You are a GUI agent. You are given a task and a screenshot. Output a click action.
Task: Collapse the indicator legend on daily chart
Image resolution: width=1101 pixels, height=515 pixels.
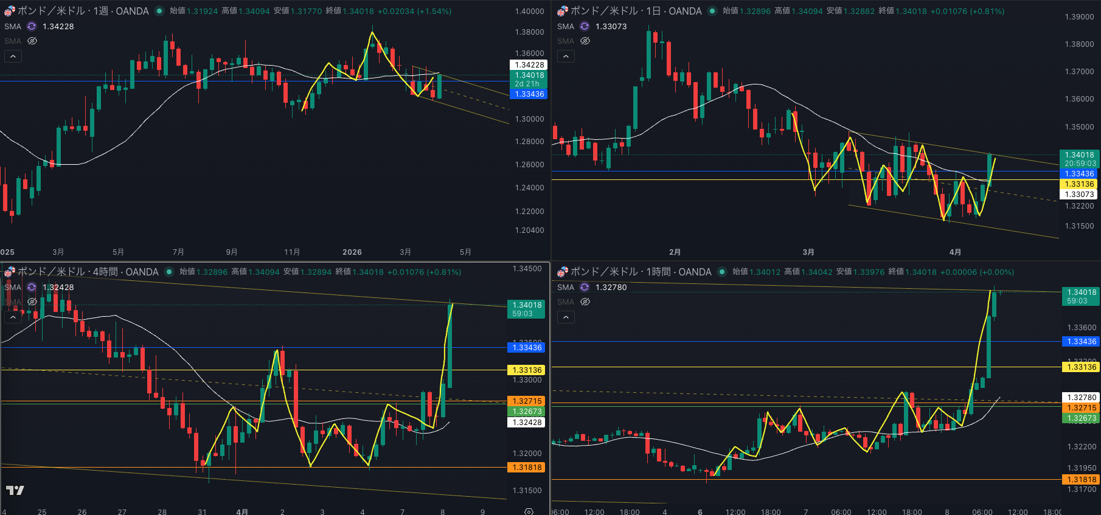[x=566, y=56]
